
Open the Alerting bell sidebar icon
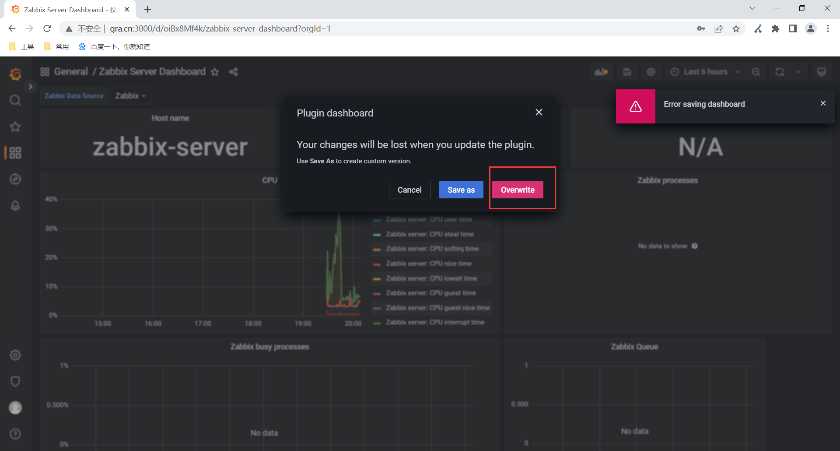click(x=15, y=205)
